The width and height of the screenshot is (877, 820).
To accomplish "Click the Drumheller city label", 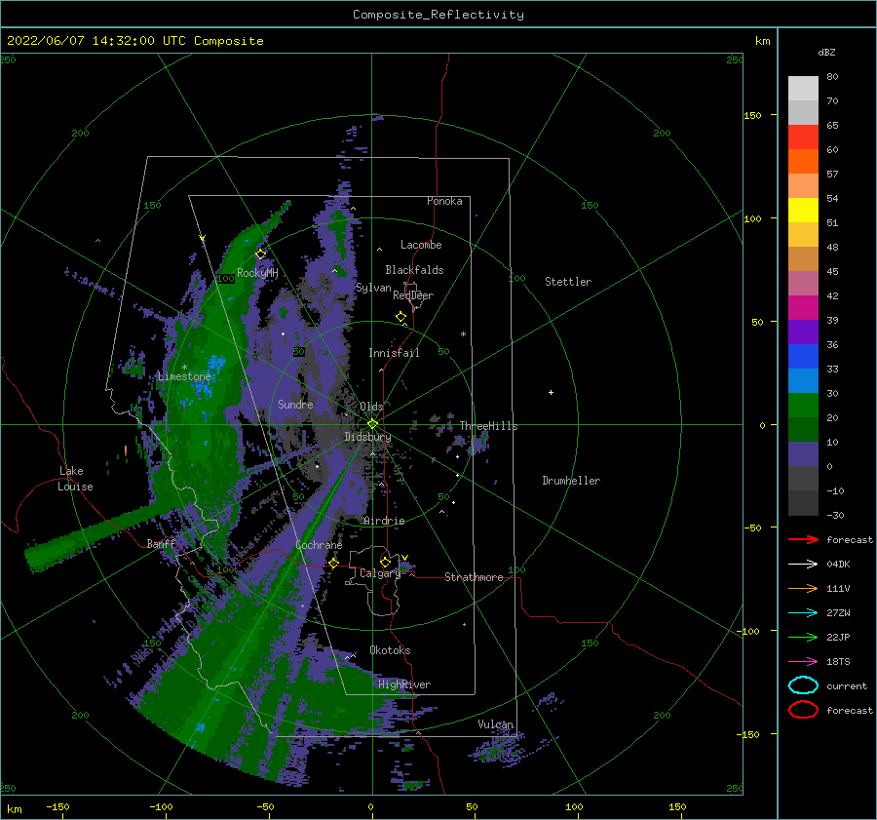I will click(571, 481).
